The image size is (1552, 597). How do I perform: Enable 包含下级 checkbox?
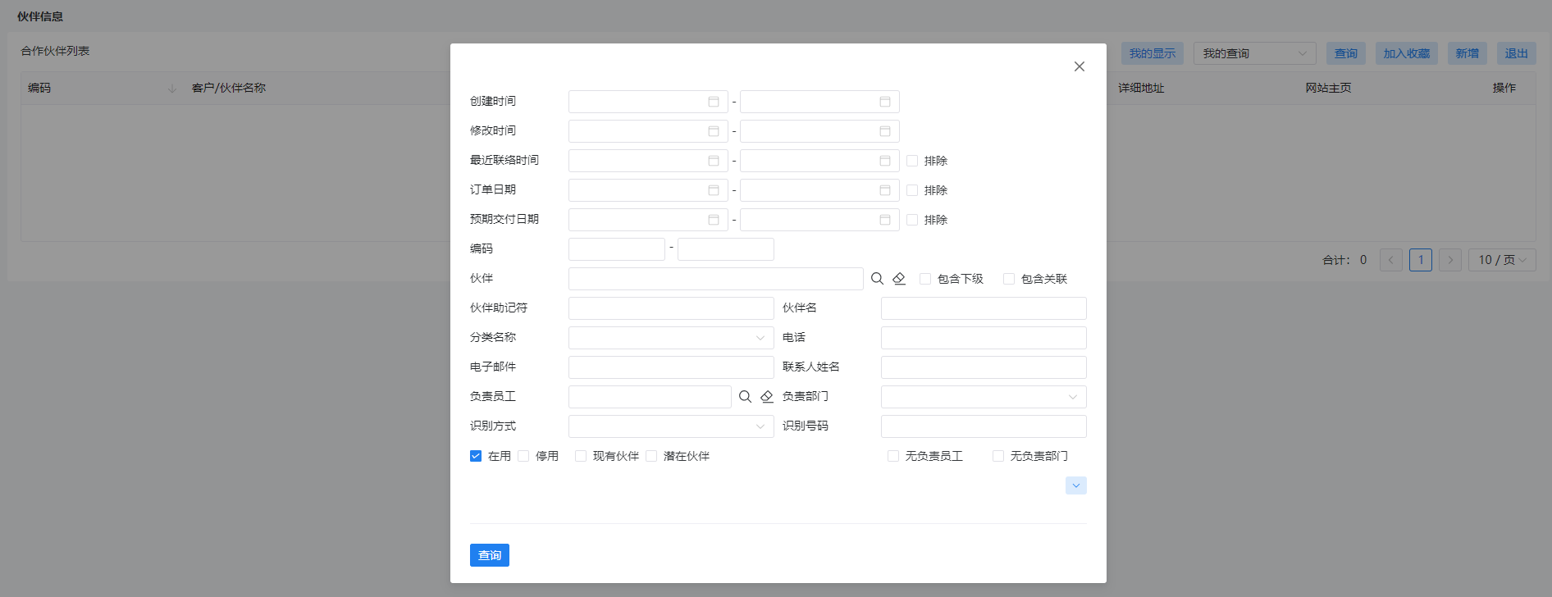click(925, 279)
